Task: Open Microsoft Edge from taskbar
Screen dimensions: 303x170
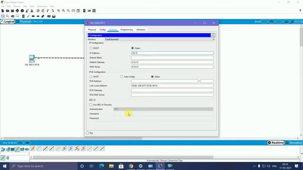Action: point(102,166)
